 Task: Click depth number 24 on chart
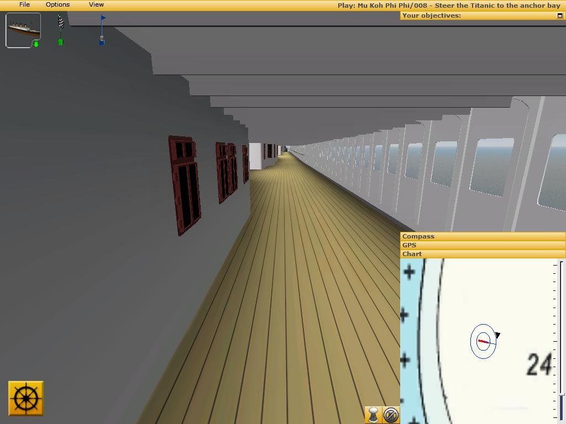[x=539, y=364]
